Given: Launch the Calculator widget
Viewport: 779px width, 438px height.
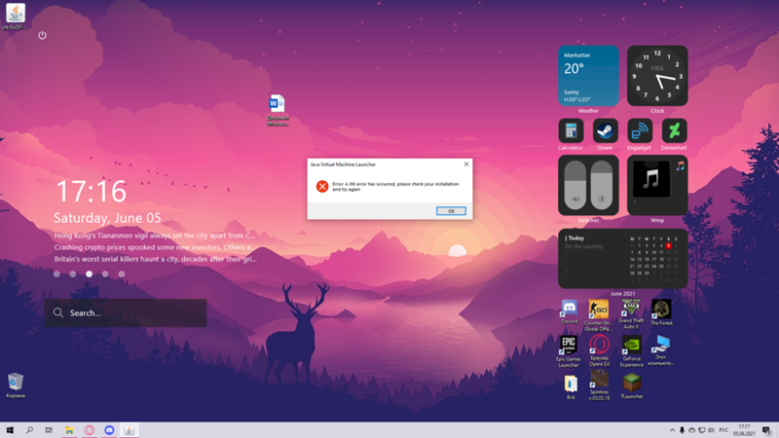Looking at the screenshot, I should (x=571, y=130).
